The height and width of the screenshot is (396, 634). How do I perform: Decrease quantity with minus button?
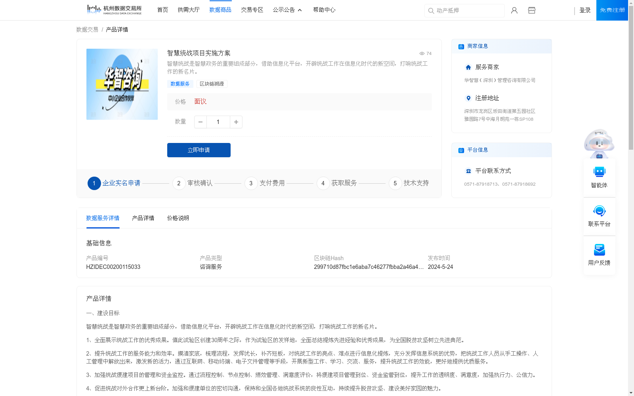(201, 122)
